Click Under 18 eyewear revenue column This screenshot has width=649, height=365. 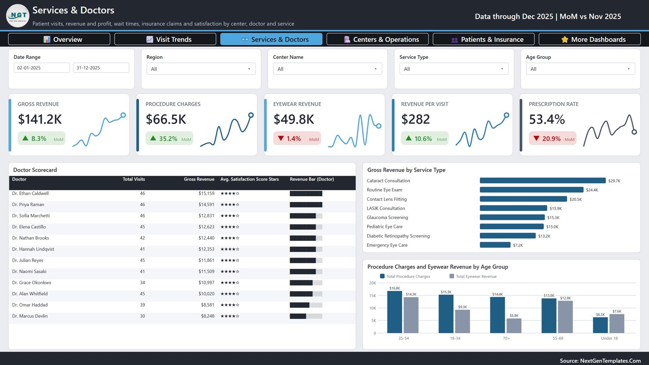coord(617,324)
